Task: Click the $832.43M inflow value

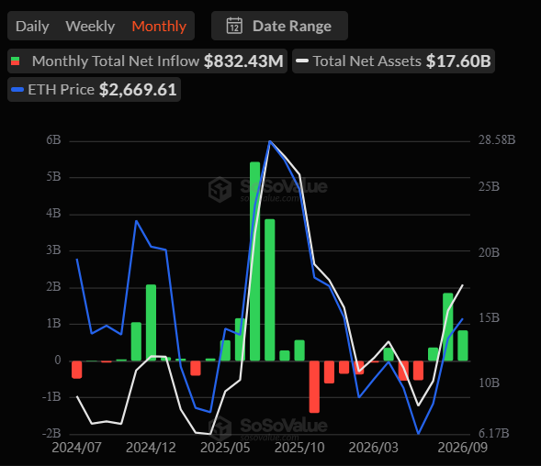Action: coord(243,61)
